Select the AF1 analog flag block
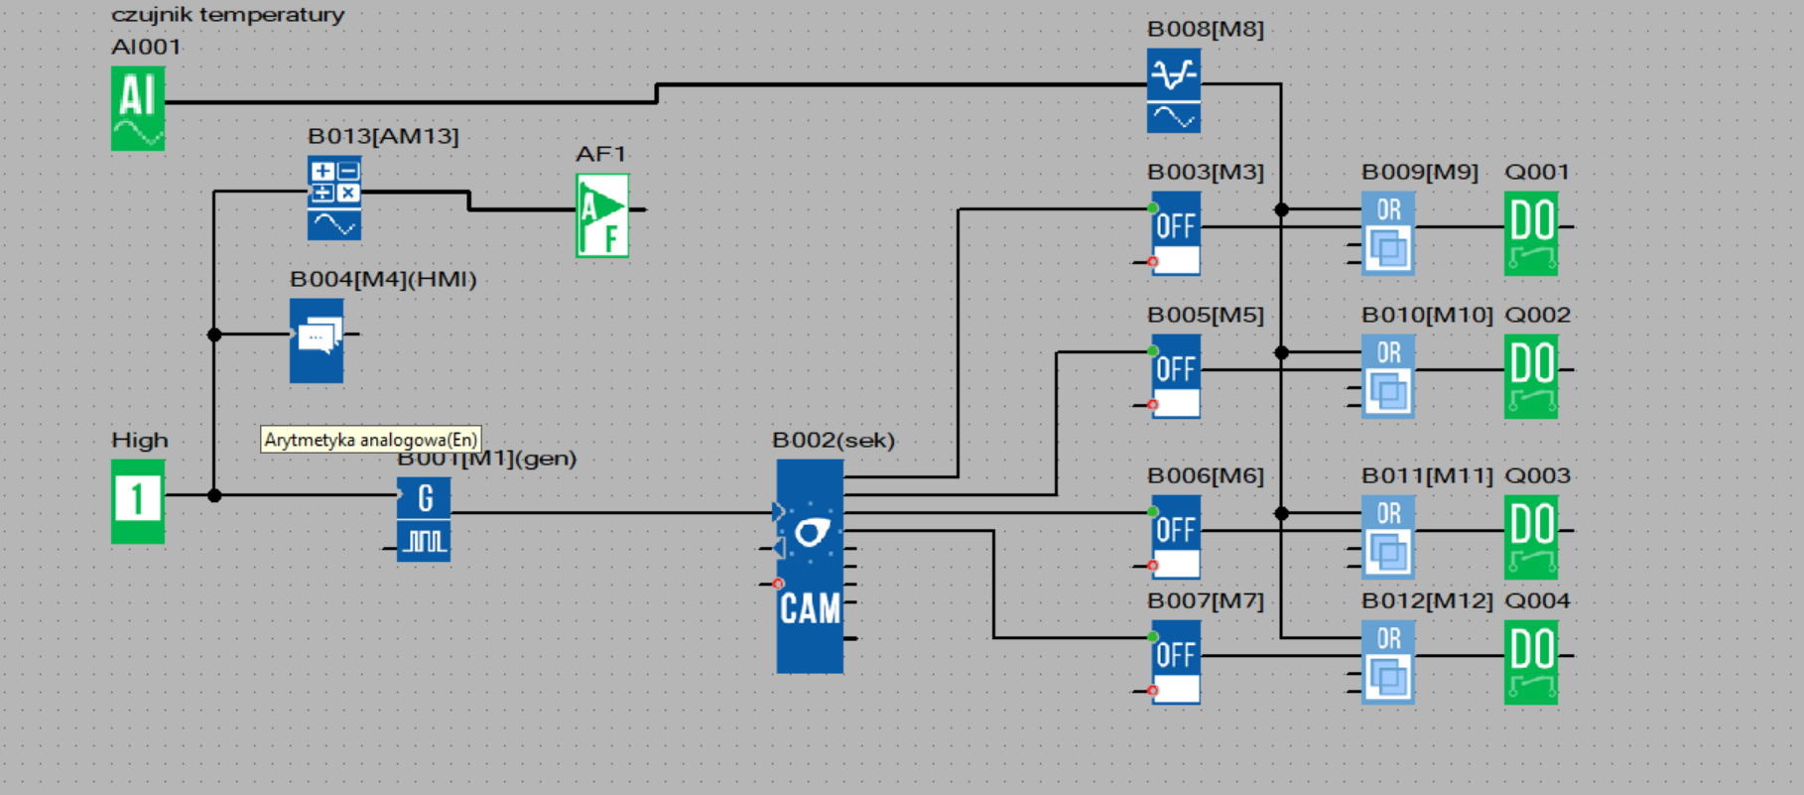 pos(602,216)
